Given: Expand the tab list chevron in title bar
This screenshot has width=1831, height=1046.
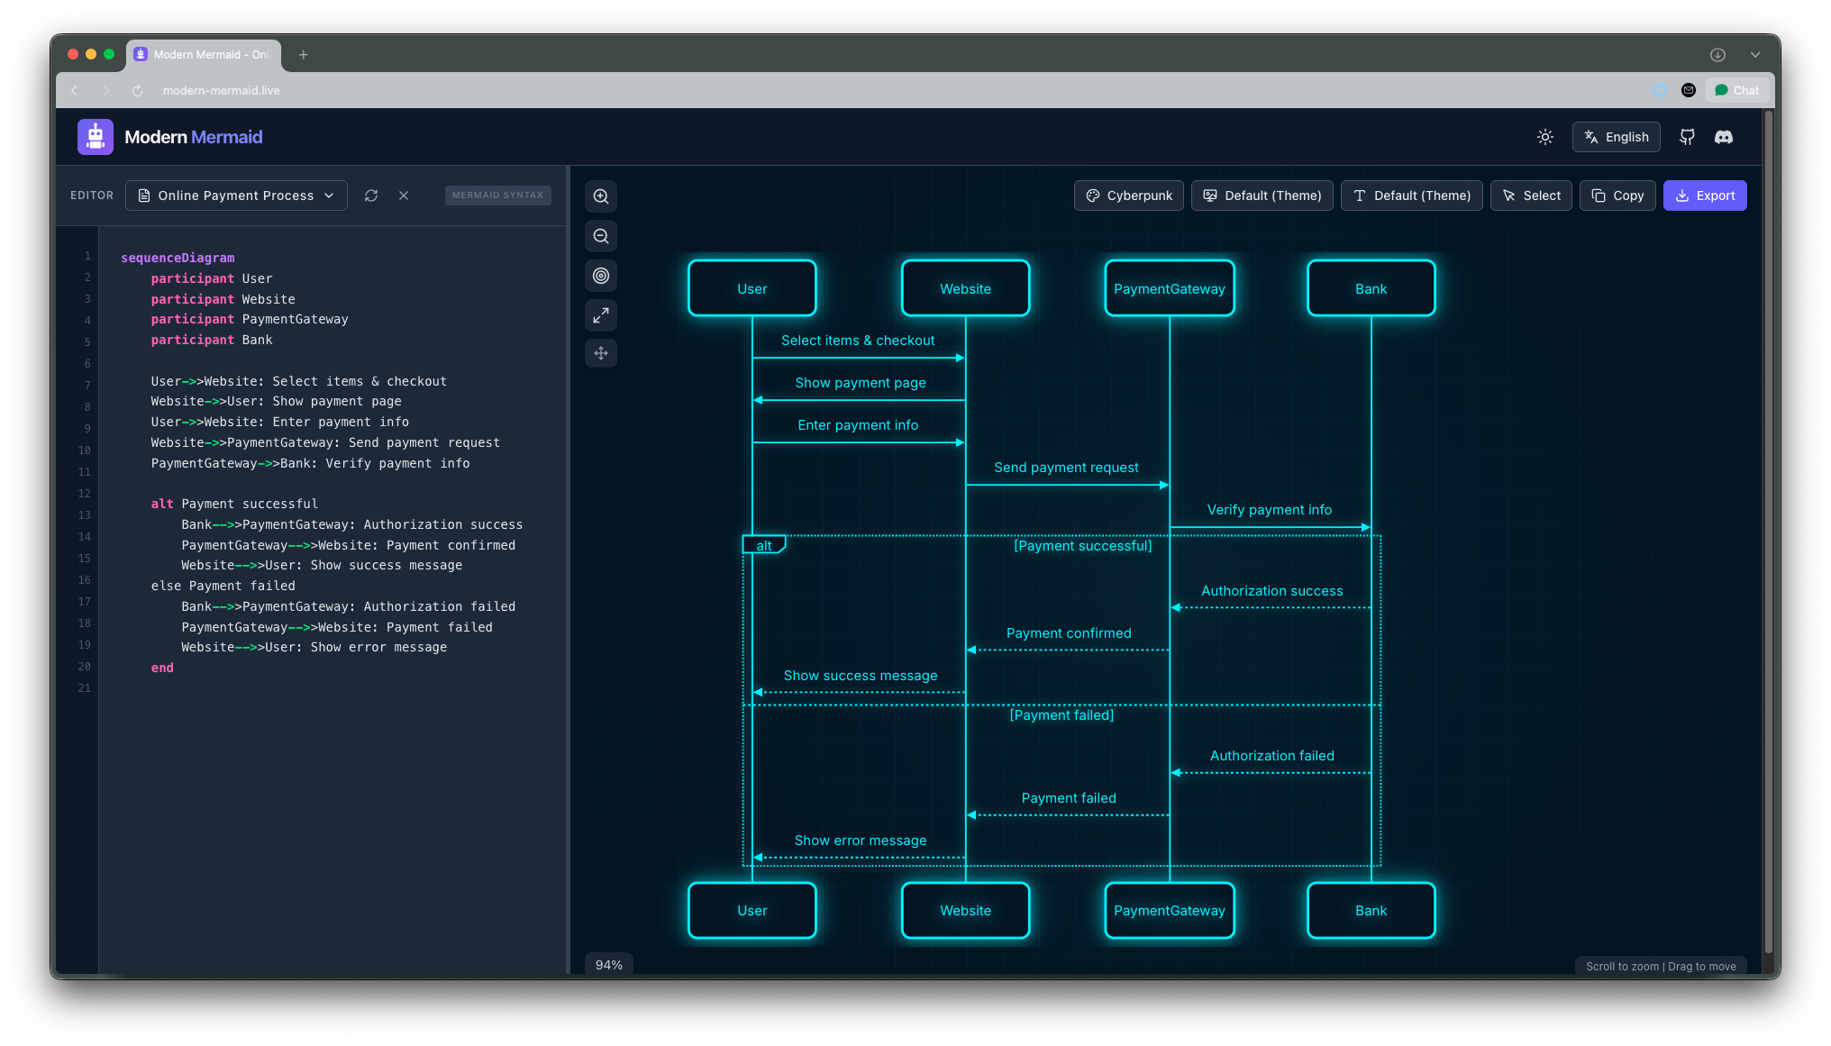Looking at the screenshot, I should click(1755, 55).
